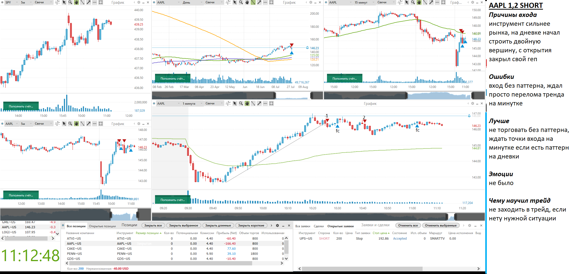This screenshot has width=569, height=274.
Task: Select cursor tool in AAPL 1-minute chart
Action: (235, 103)
